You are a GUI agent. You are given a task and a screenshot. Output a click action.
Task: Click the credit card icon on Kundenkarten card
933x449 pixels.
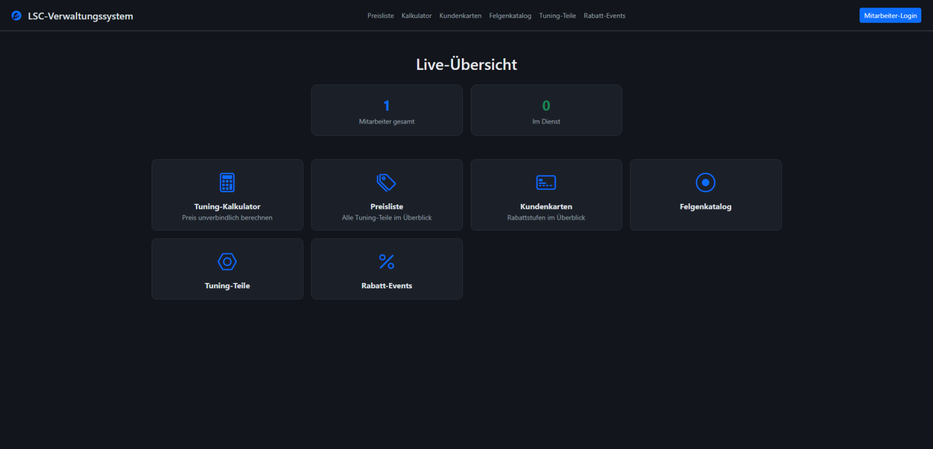click(546, 182)
